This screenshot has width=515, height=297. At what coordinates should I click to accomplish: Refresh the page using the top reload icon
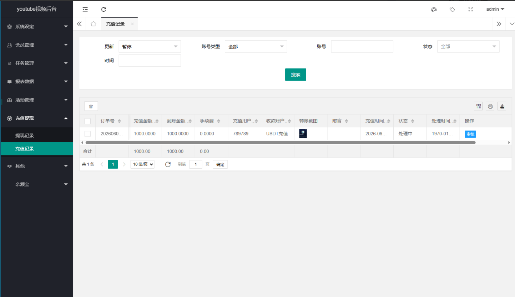coord(103,9)
